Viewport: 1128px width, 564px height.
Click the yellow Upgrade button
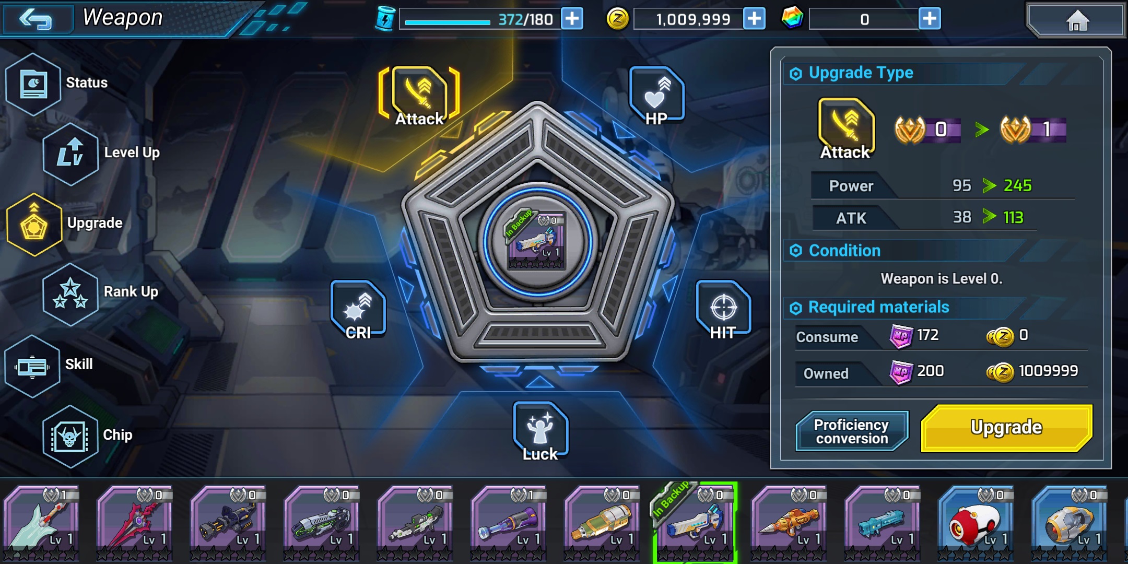point(1006,428)
